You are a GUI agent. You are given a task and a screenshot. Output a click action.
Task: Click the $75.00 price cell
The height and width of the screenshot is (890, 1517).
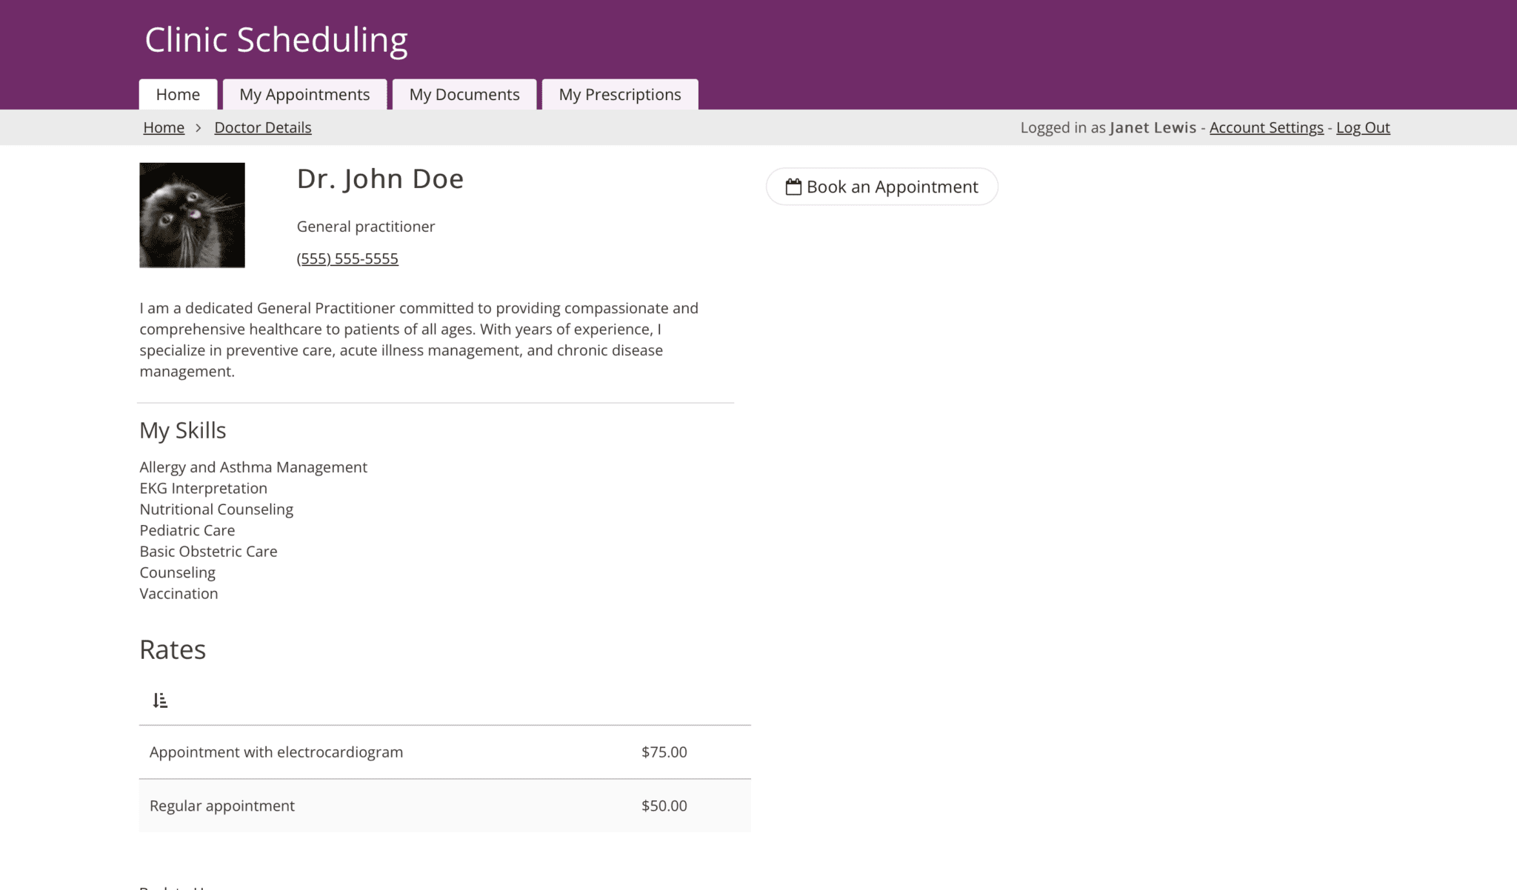click(663, 752)
